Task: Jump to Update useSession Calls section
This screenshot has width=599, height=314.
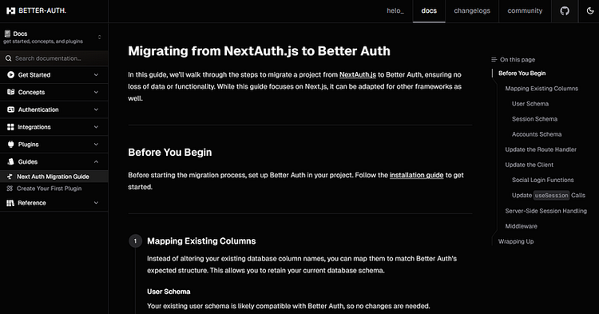Action: (548, 195)
